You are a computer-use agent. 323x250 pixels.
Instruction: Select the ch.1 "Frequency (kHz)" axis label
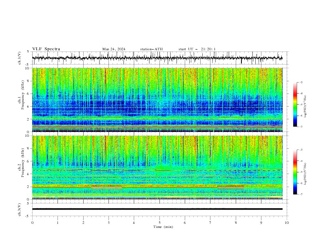[23, 95]
